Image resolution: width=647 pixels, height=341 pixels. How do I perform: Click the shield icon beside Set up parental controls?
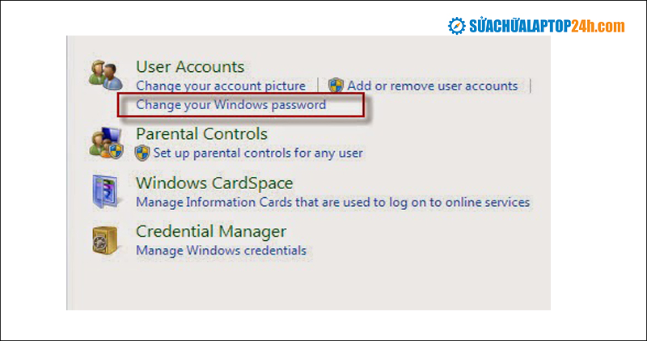click(143, 153)
